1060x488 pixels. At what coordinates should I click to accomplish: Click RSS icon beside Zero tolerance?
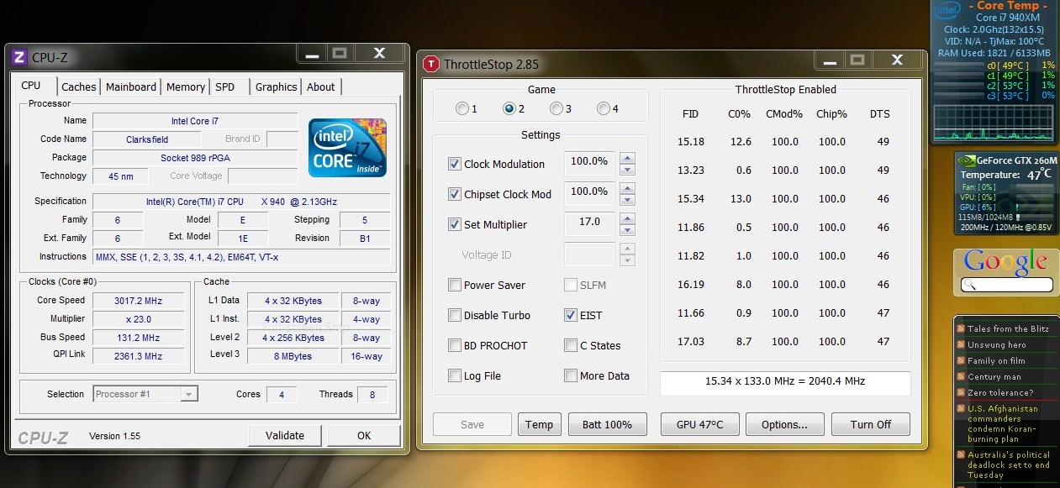coord(961,392)
